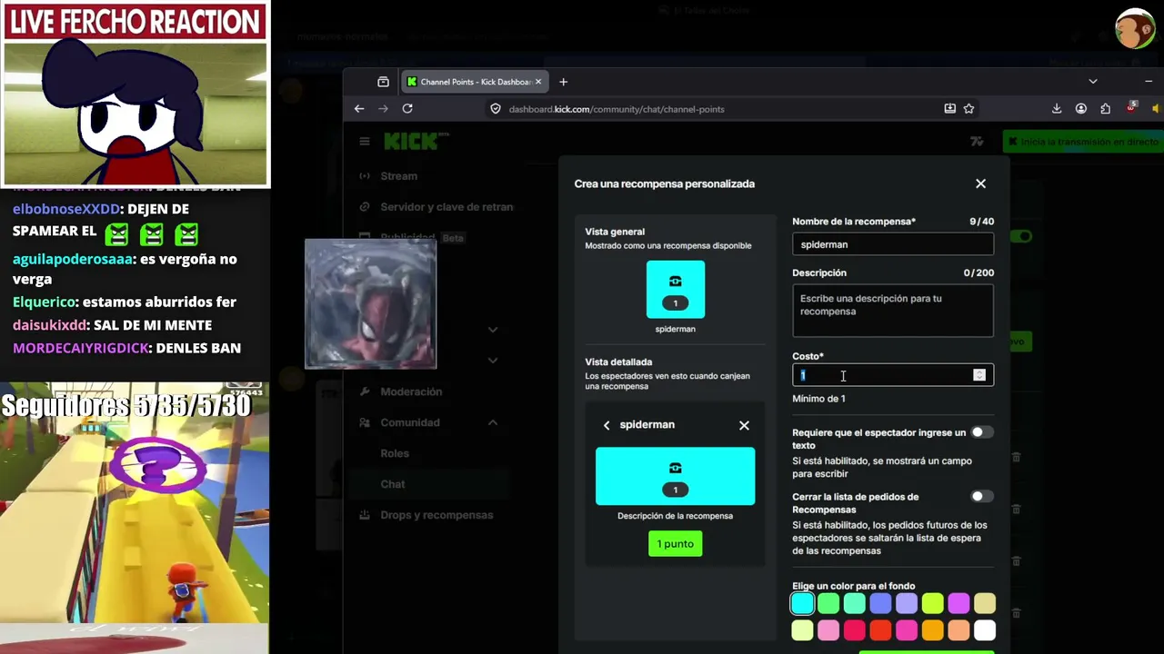Toggle close the reward request list switch

[x=982, y=497]
